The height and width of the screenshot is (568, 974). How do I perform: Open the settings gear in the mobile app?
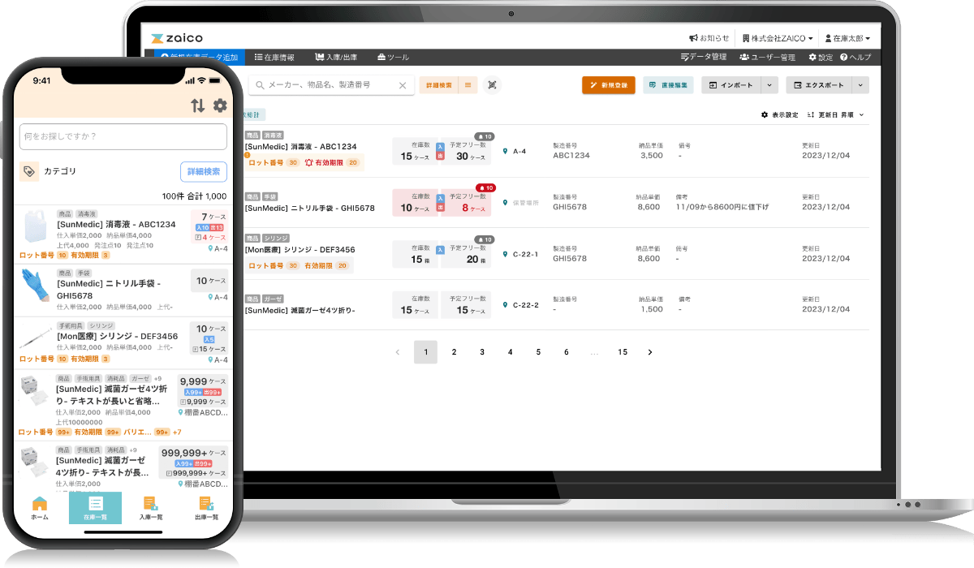pyautogui.click(x=219, y=105)
